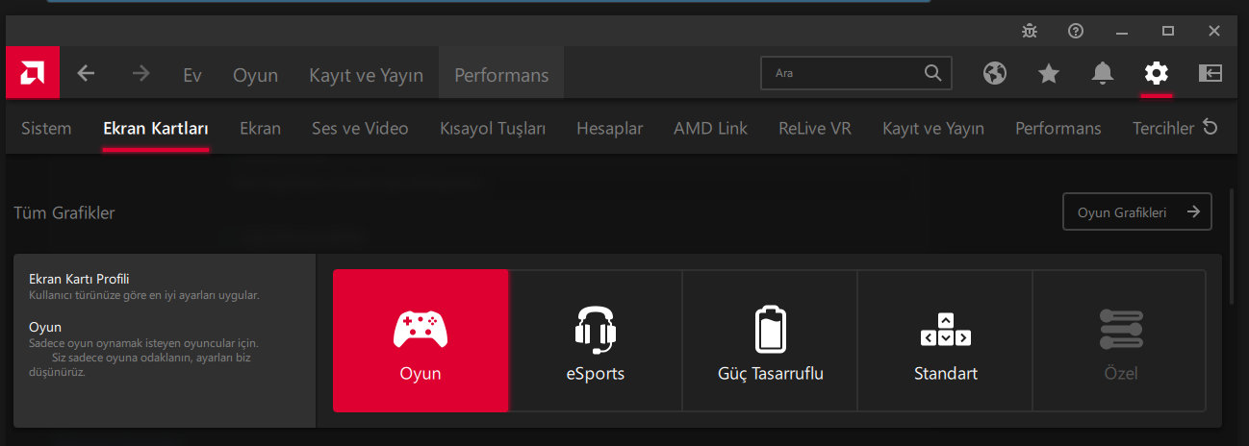This screenshot has height=446, width=1249.
Task: Toggle the sidebar panel icon
Action: [x=1210, y=73]
